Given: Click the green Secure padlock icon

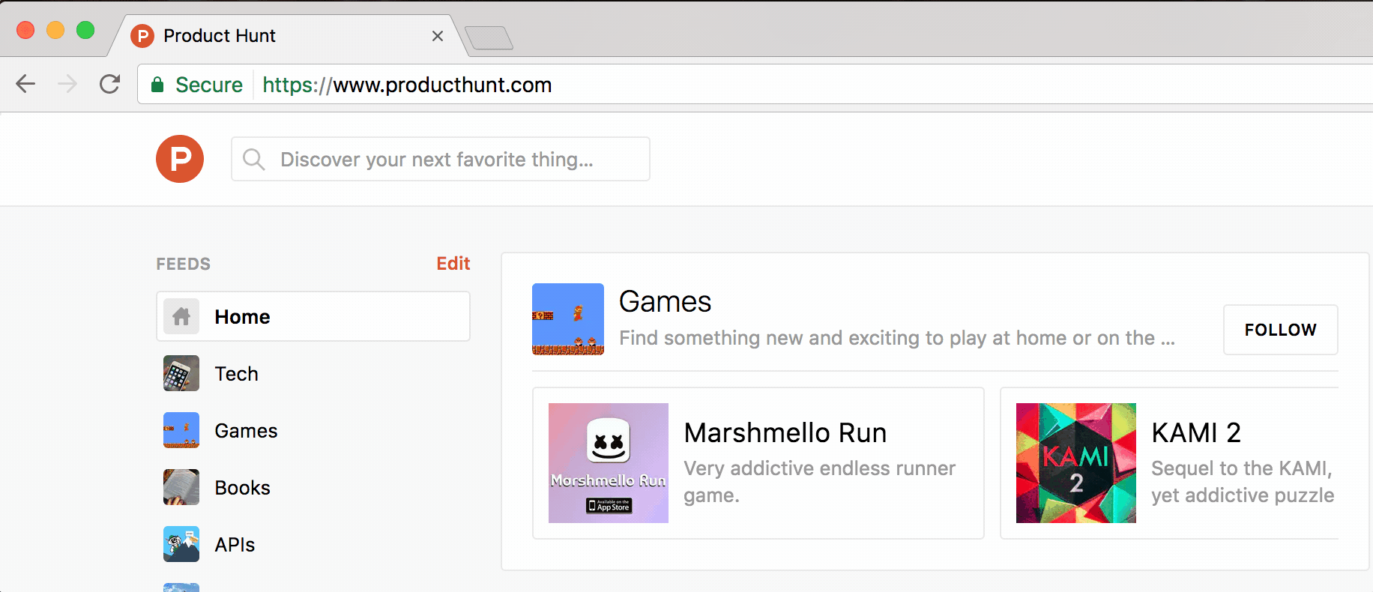Looking at the screenshot, I should coord(157,85).
